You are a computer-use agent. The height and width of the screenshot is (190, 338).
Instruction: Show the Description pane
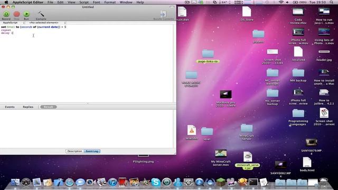tap(74, 151)
